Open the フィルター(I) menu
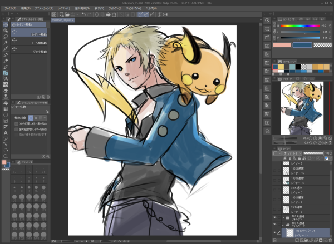The image size is (334, 244). click(115, 8)
